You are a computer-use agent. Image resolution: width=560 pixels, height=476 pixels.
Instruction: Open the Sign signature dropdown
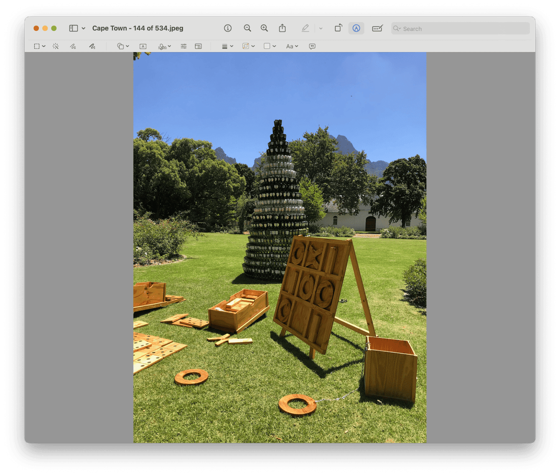point(165,46)
